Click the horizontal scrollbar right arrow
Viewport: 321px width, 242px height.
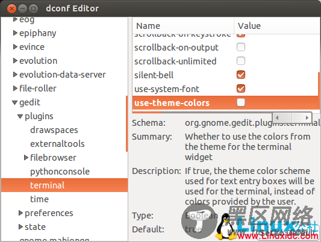click(307, 117)
